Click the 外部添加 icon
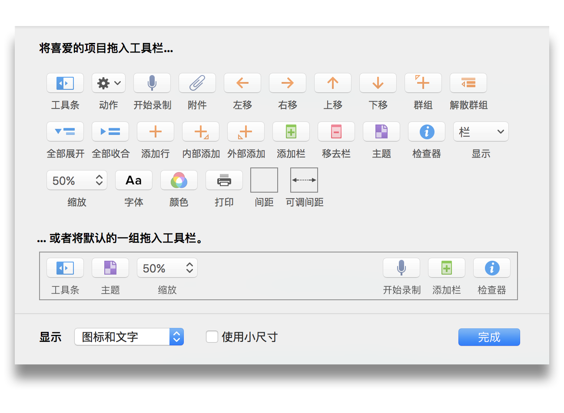The width and height of the screenshot is (564, 413). click(x=246, y=131)
